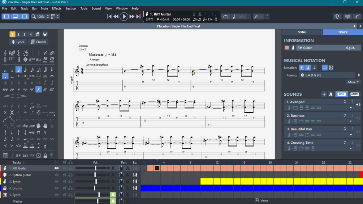This screenshot has height=204, width=363.
Task: Switch sound engine to MIDI
Action: point(354,94)
